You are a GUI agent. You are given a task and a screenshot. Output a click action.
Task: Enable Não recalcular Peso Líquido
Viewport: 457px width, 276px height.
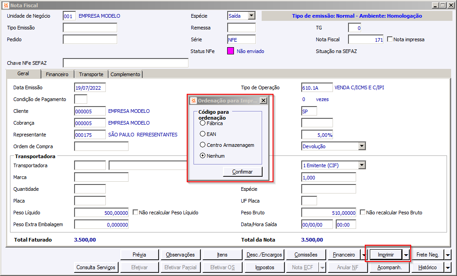point(135,212)
